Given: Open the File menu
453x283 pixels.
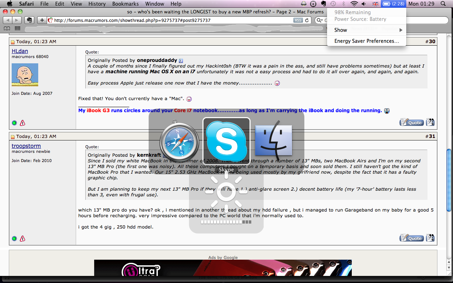Looking at the screenshot, I should coord(44,4).
